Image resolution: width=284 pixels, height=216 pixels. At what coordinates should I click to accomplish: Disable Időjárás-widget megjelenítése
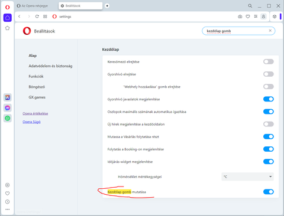(269, 162)
